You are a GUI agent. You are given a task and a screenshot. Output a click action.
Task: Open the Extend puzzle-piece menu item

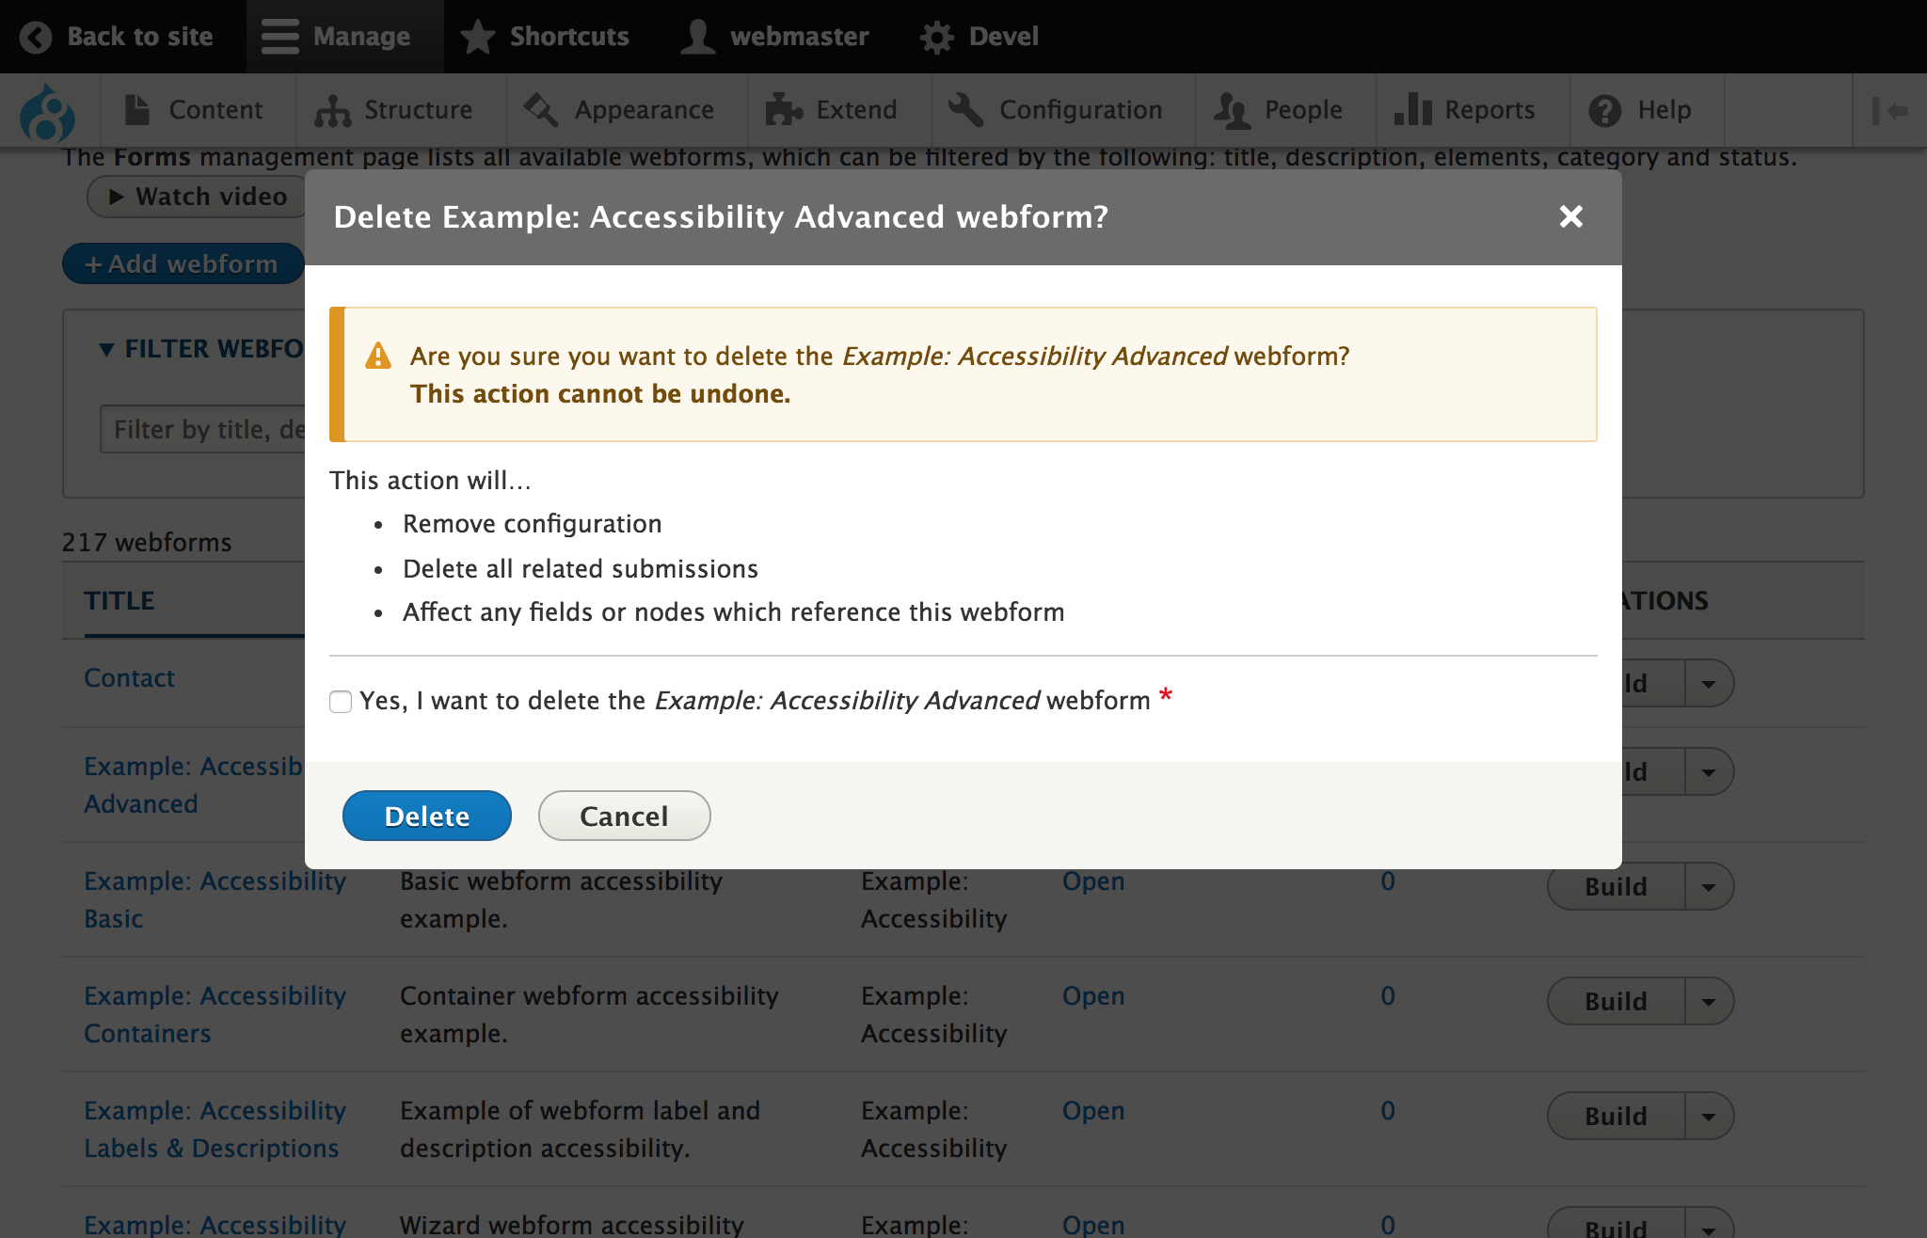832,111
